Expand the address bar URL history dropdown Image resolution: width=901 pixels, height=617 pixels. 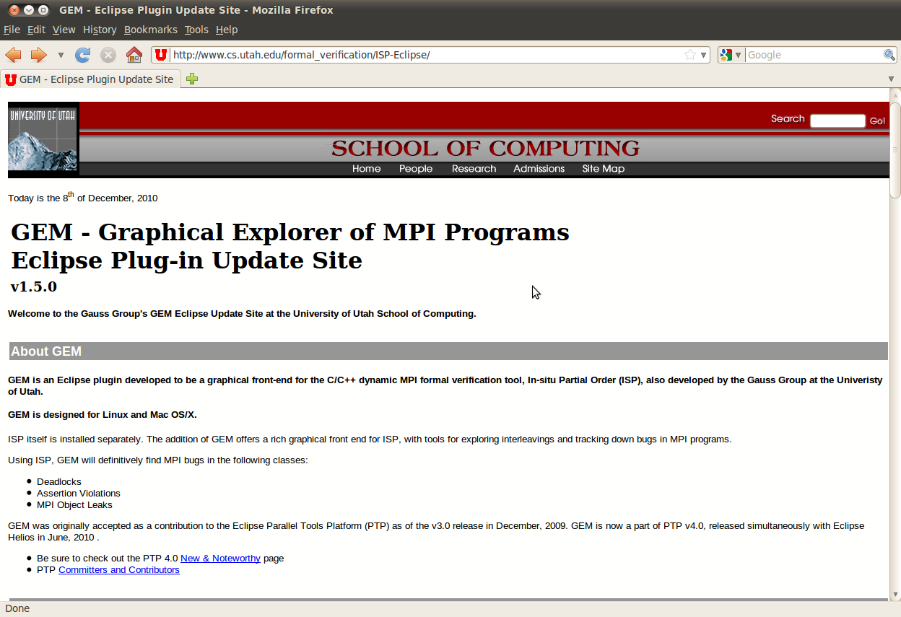tap(703, 55)
